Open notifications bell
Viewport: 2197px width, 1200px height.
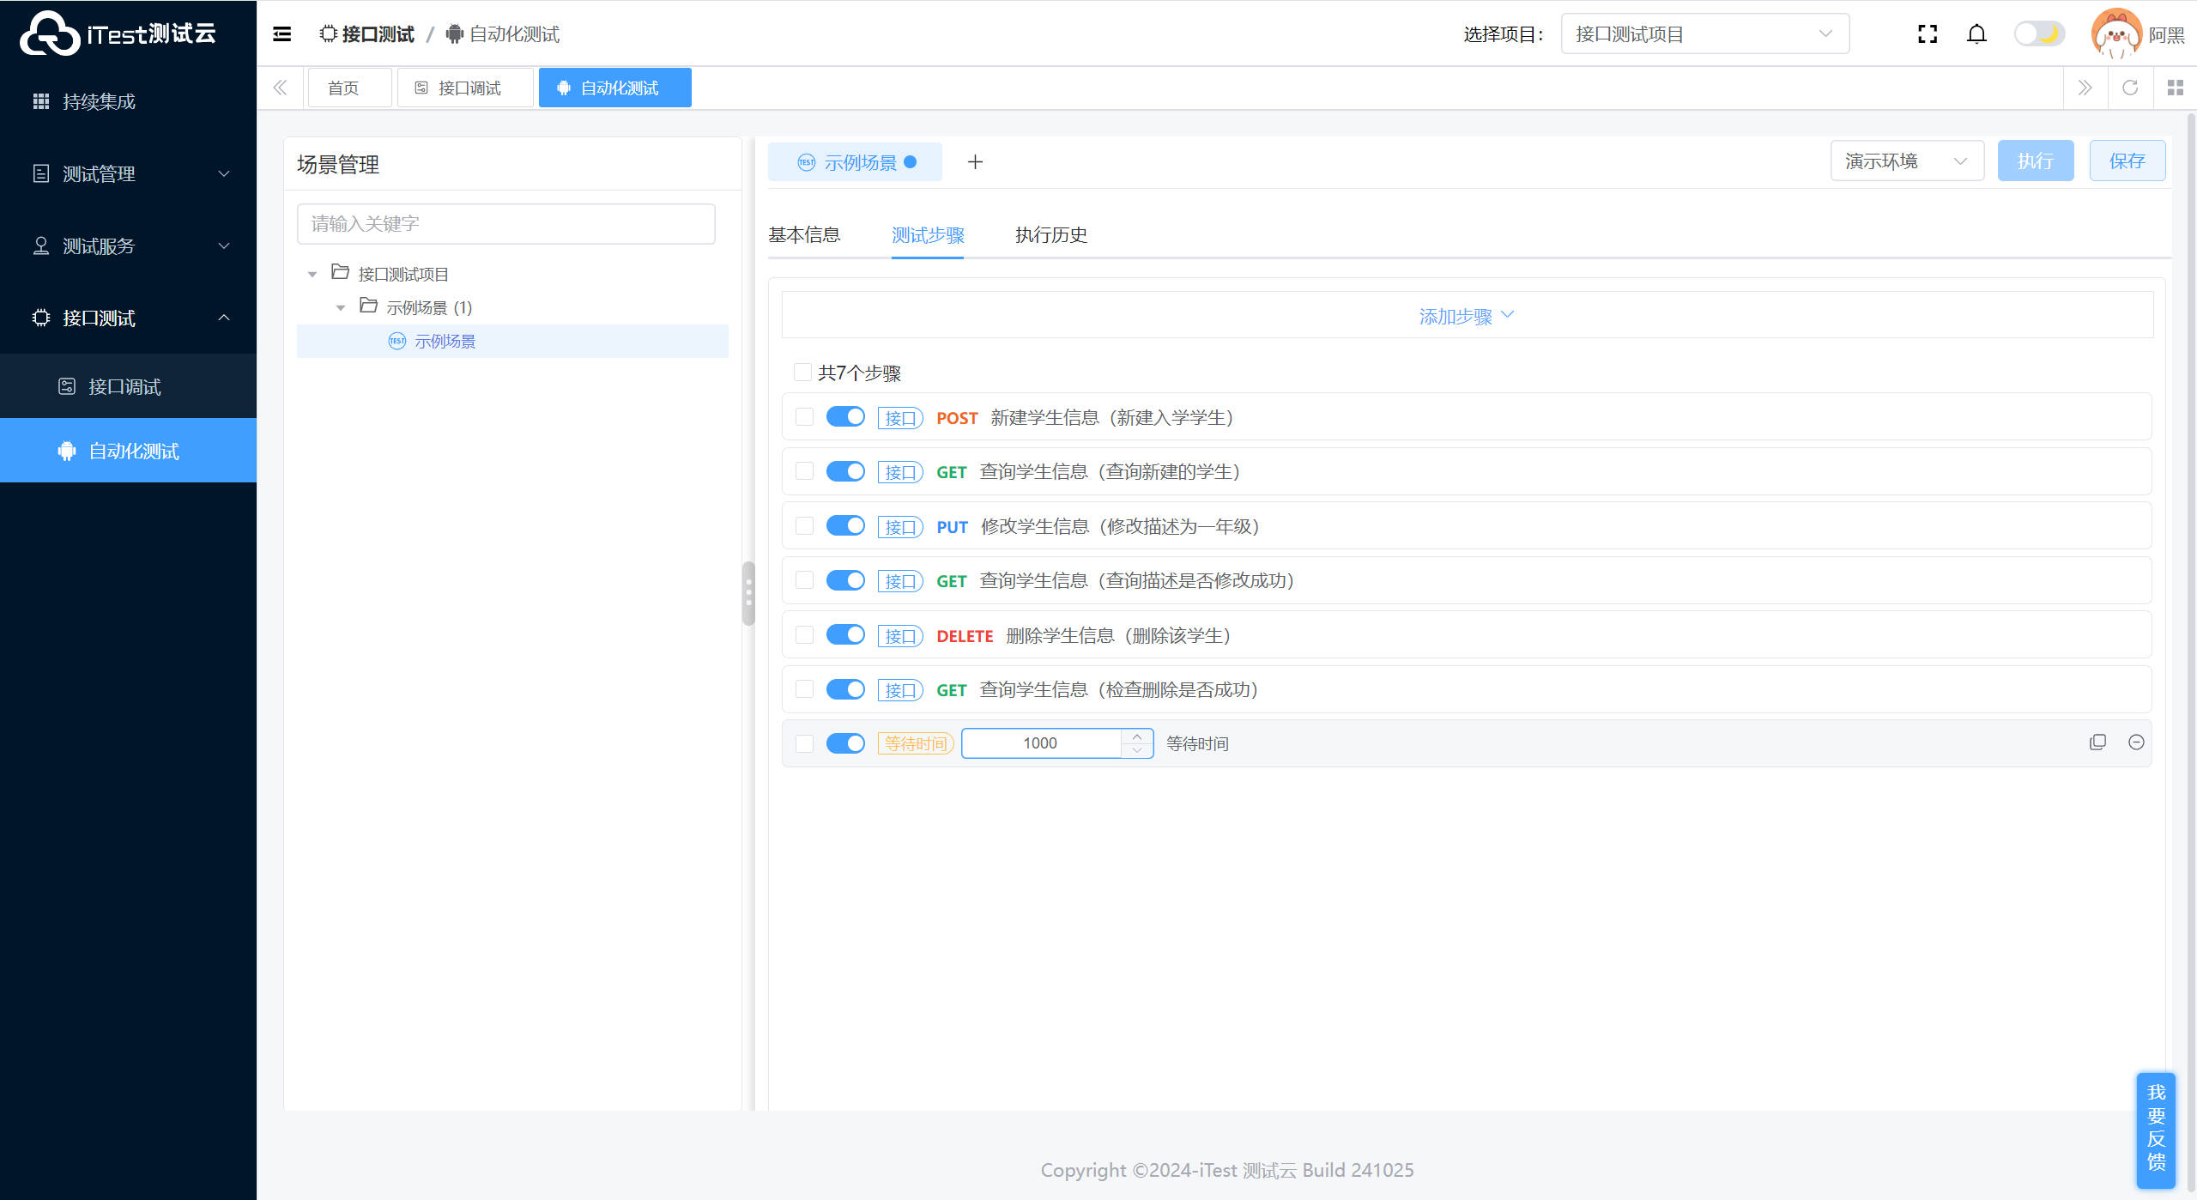(1976, 34)
